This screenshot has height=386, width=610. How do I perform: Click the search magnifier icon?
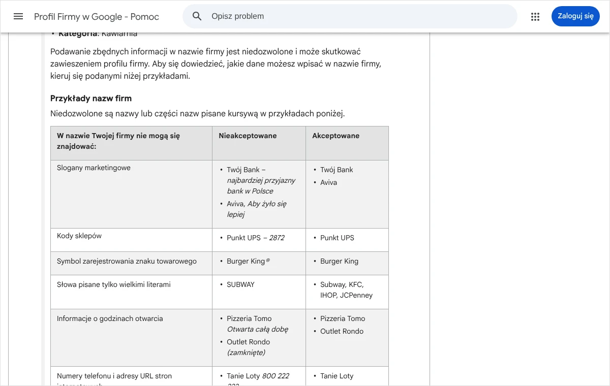click(197, 16)
